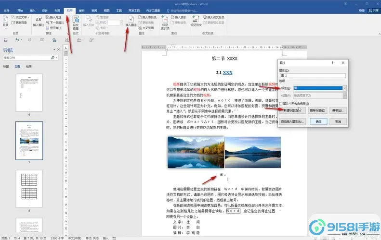Open the navigation pane options dropdown arrow
The width and height of the screenshot is (381, 240).
[54, 49]
